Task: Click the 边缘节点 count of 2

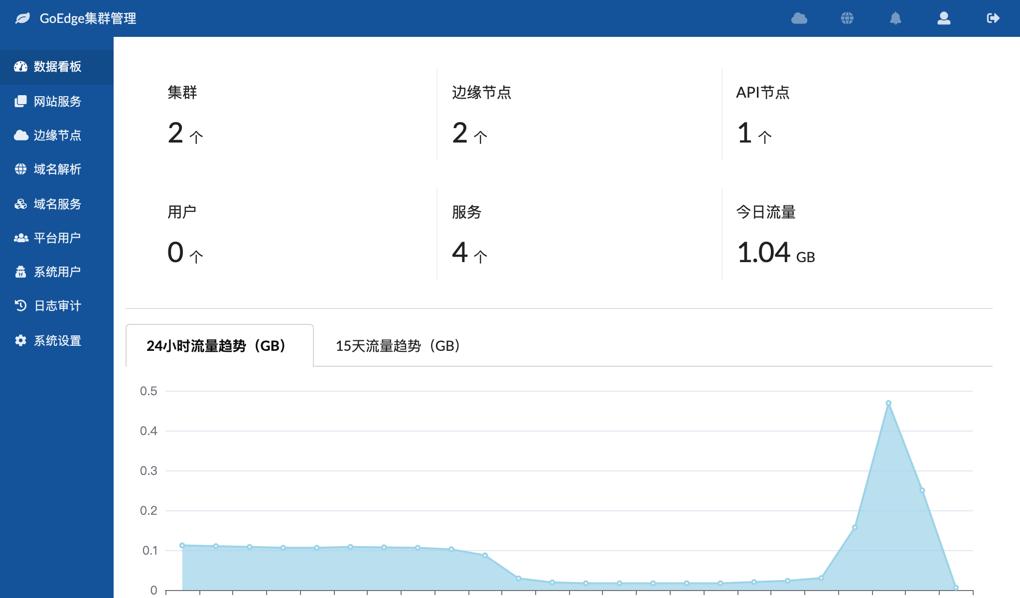Action: pos(470,133)
